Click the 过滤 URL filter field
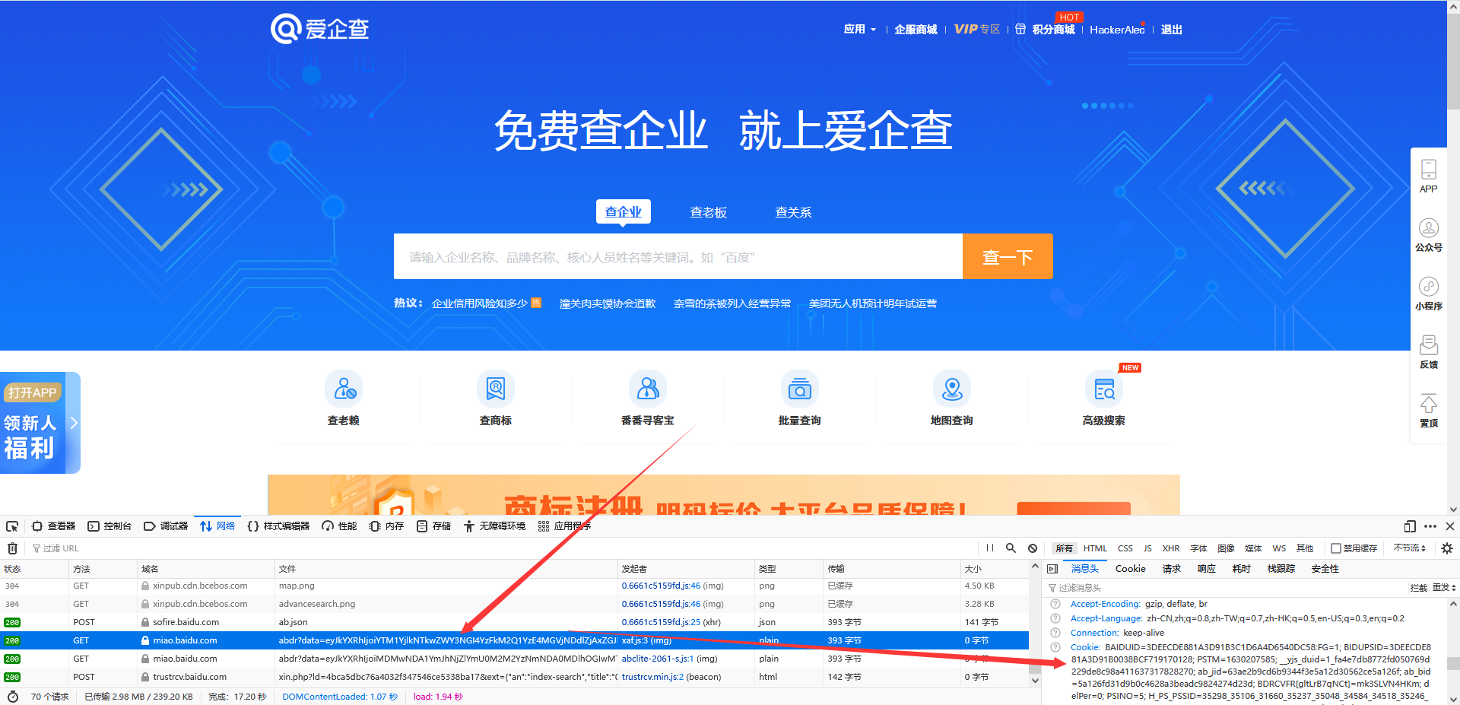Screen dimensions: 1460x705 click(x=502, y=548)
